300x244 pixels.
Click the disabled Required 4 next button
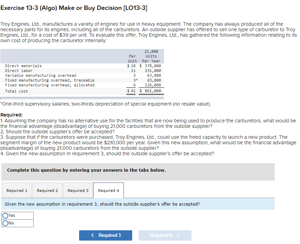tap(165, 235)
